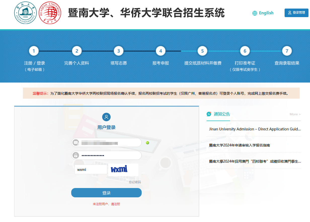Refresh the wxmi captcha image

(123, 170)
